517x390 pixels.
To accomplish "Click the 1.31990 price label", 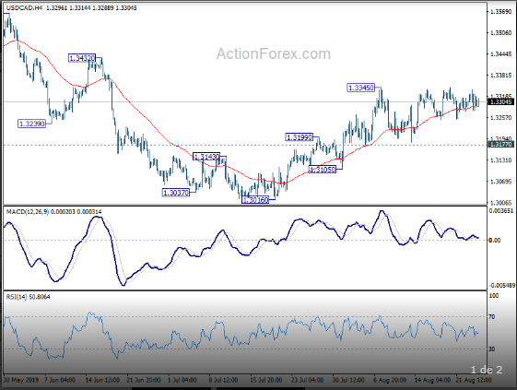I will click(x=299, y=137).
